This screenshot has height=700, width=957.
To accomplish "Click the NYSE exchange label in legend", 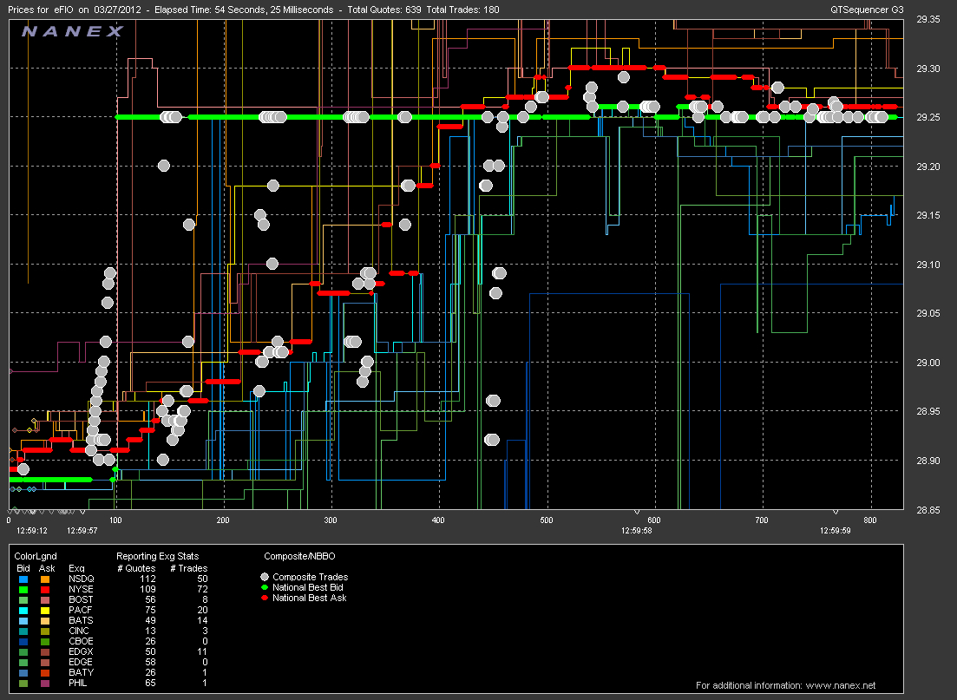I will 82,590.
